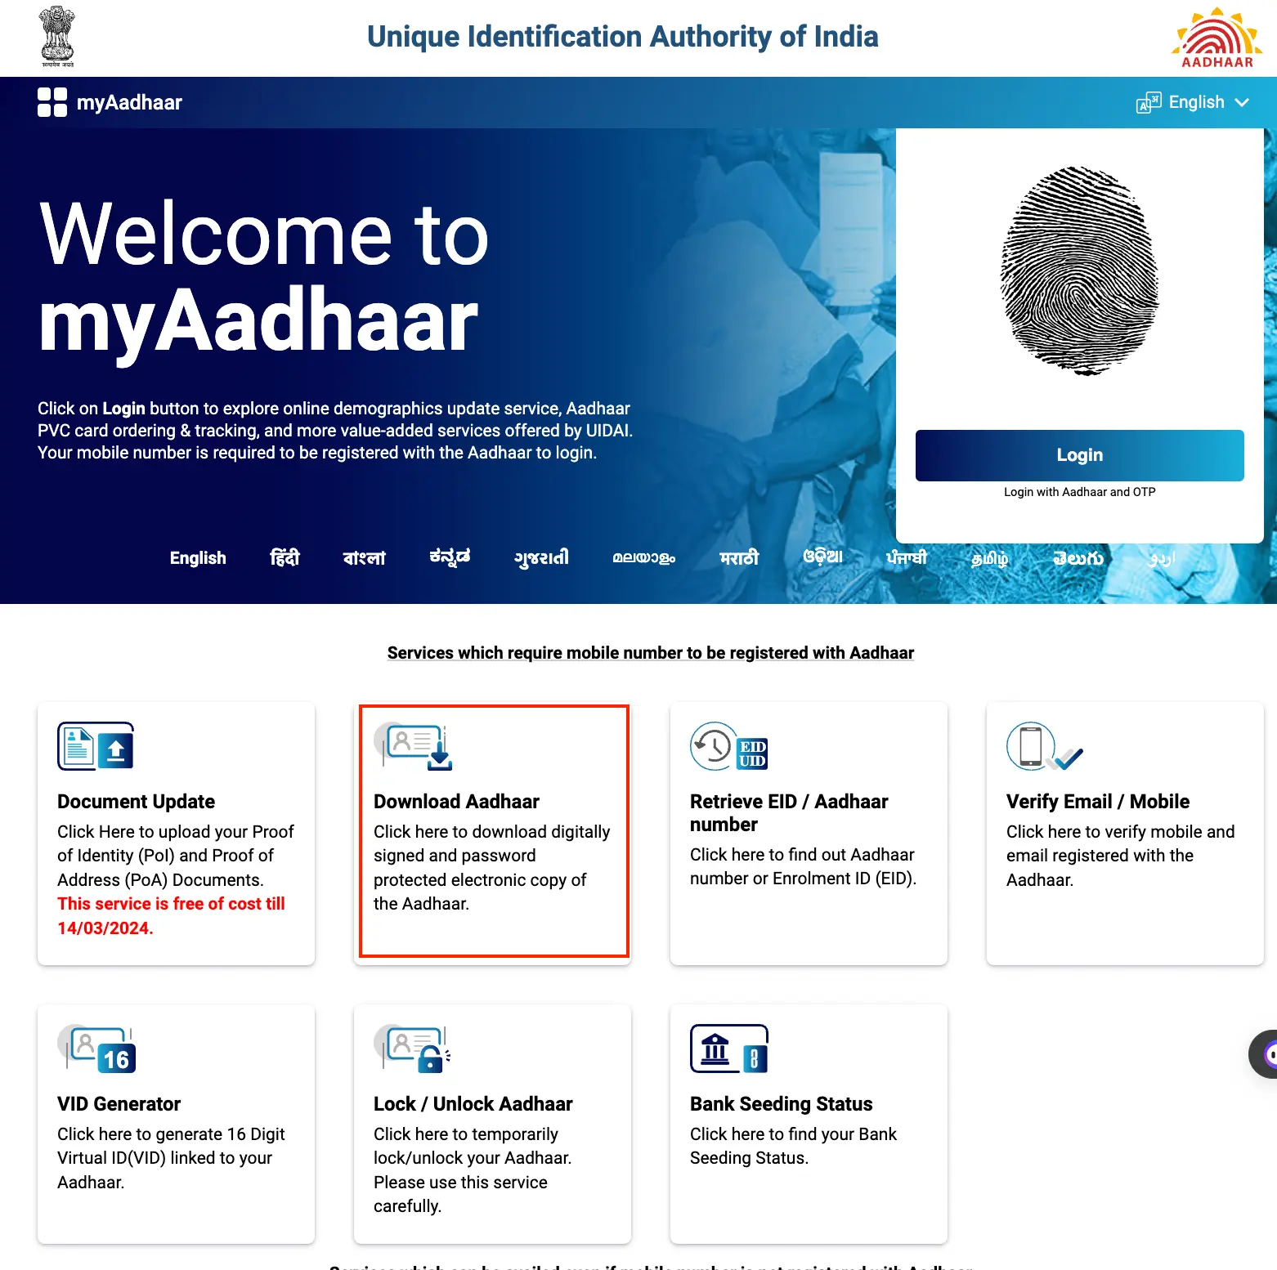1277x1270 pixels.
Task: Click the Bank Seeding Status bank icon
Action: click(729, 1049)
